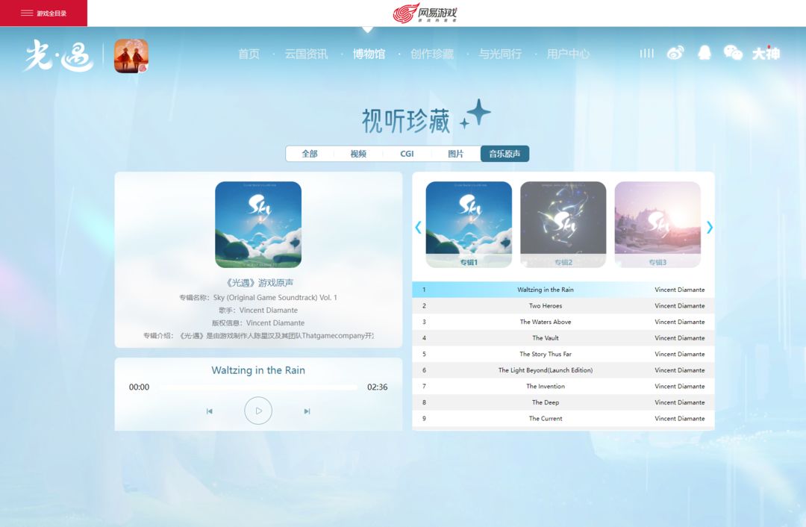Select track 7 The Invention
The height and width of the screenshot is (527, 806).
tap(563, 386)
